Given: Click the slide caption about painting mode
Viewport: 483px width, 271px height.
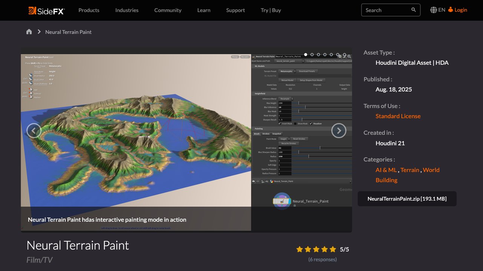Looking at the screenshot, I should click(107, 219).
